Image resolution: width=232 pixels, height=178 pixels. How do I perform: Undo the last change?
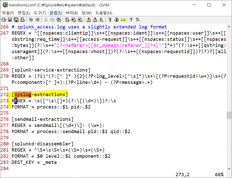point(31,20)
